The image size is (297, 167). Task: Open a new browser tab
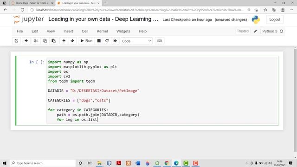coord(105,3)
